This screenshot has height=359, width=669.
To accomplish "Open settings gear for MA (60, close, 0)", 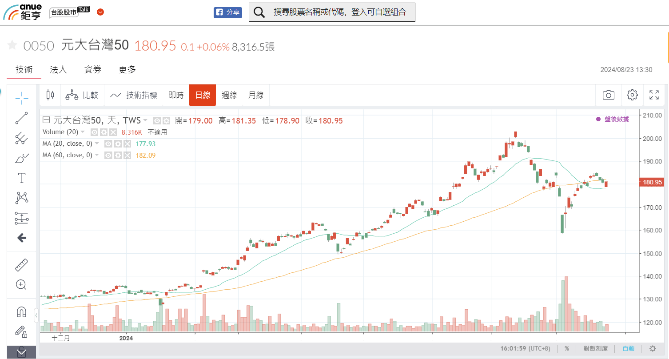I will coord(118,155).
